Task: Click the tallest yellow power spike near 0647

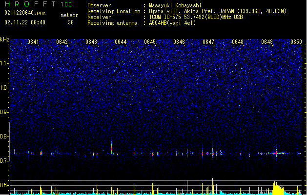Action: [x=213, y=186]
